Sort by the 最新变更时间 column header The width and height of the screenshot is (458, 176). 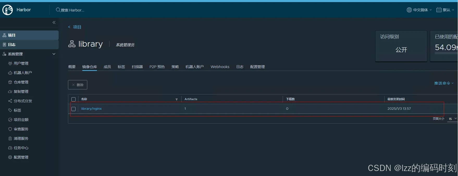(x=396, y=99)
